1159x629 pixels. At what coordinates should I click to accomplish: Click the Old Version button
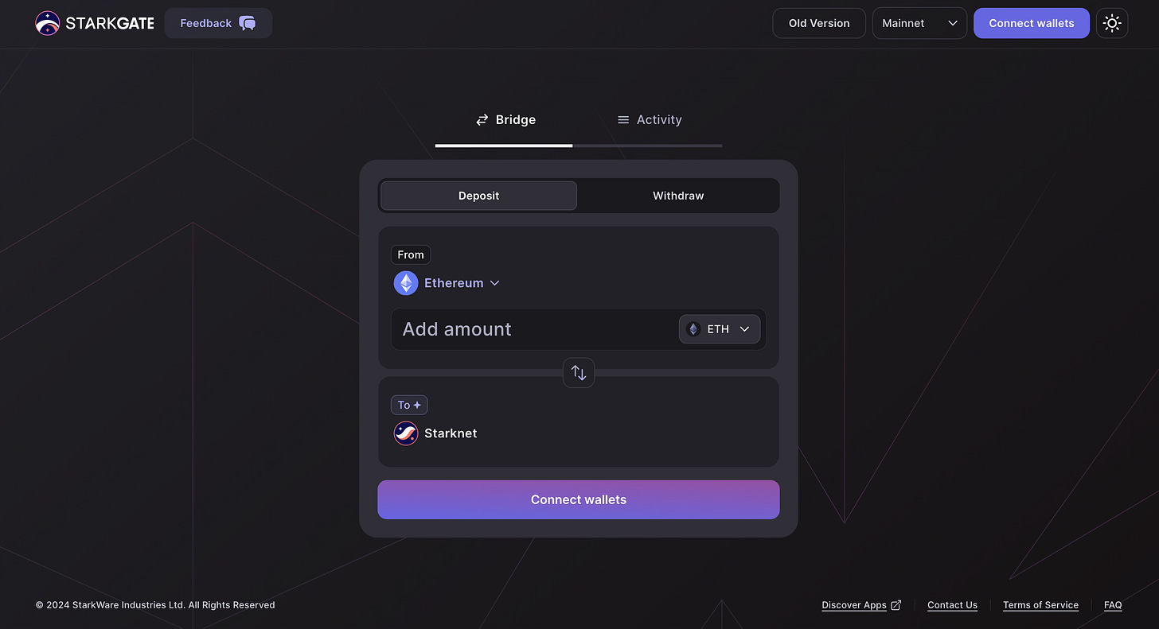click(819, 23)
